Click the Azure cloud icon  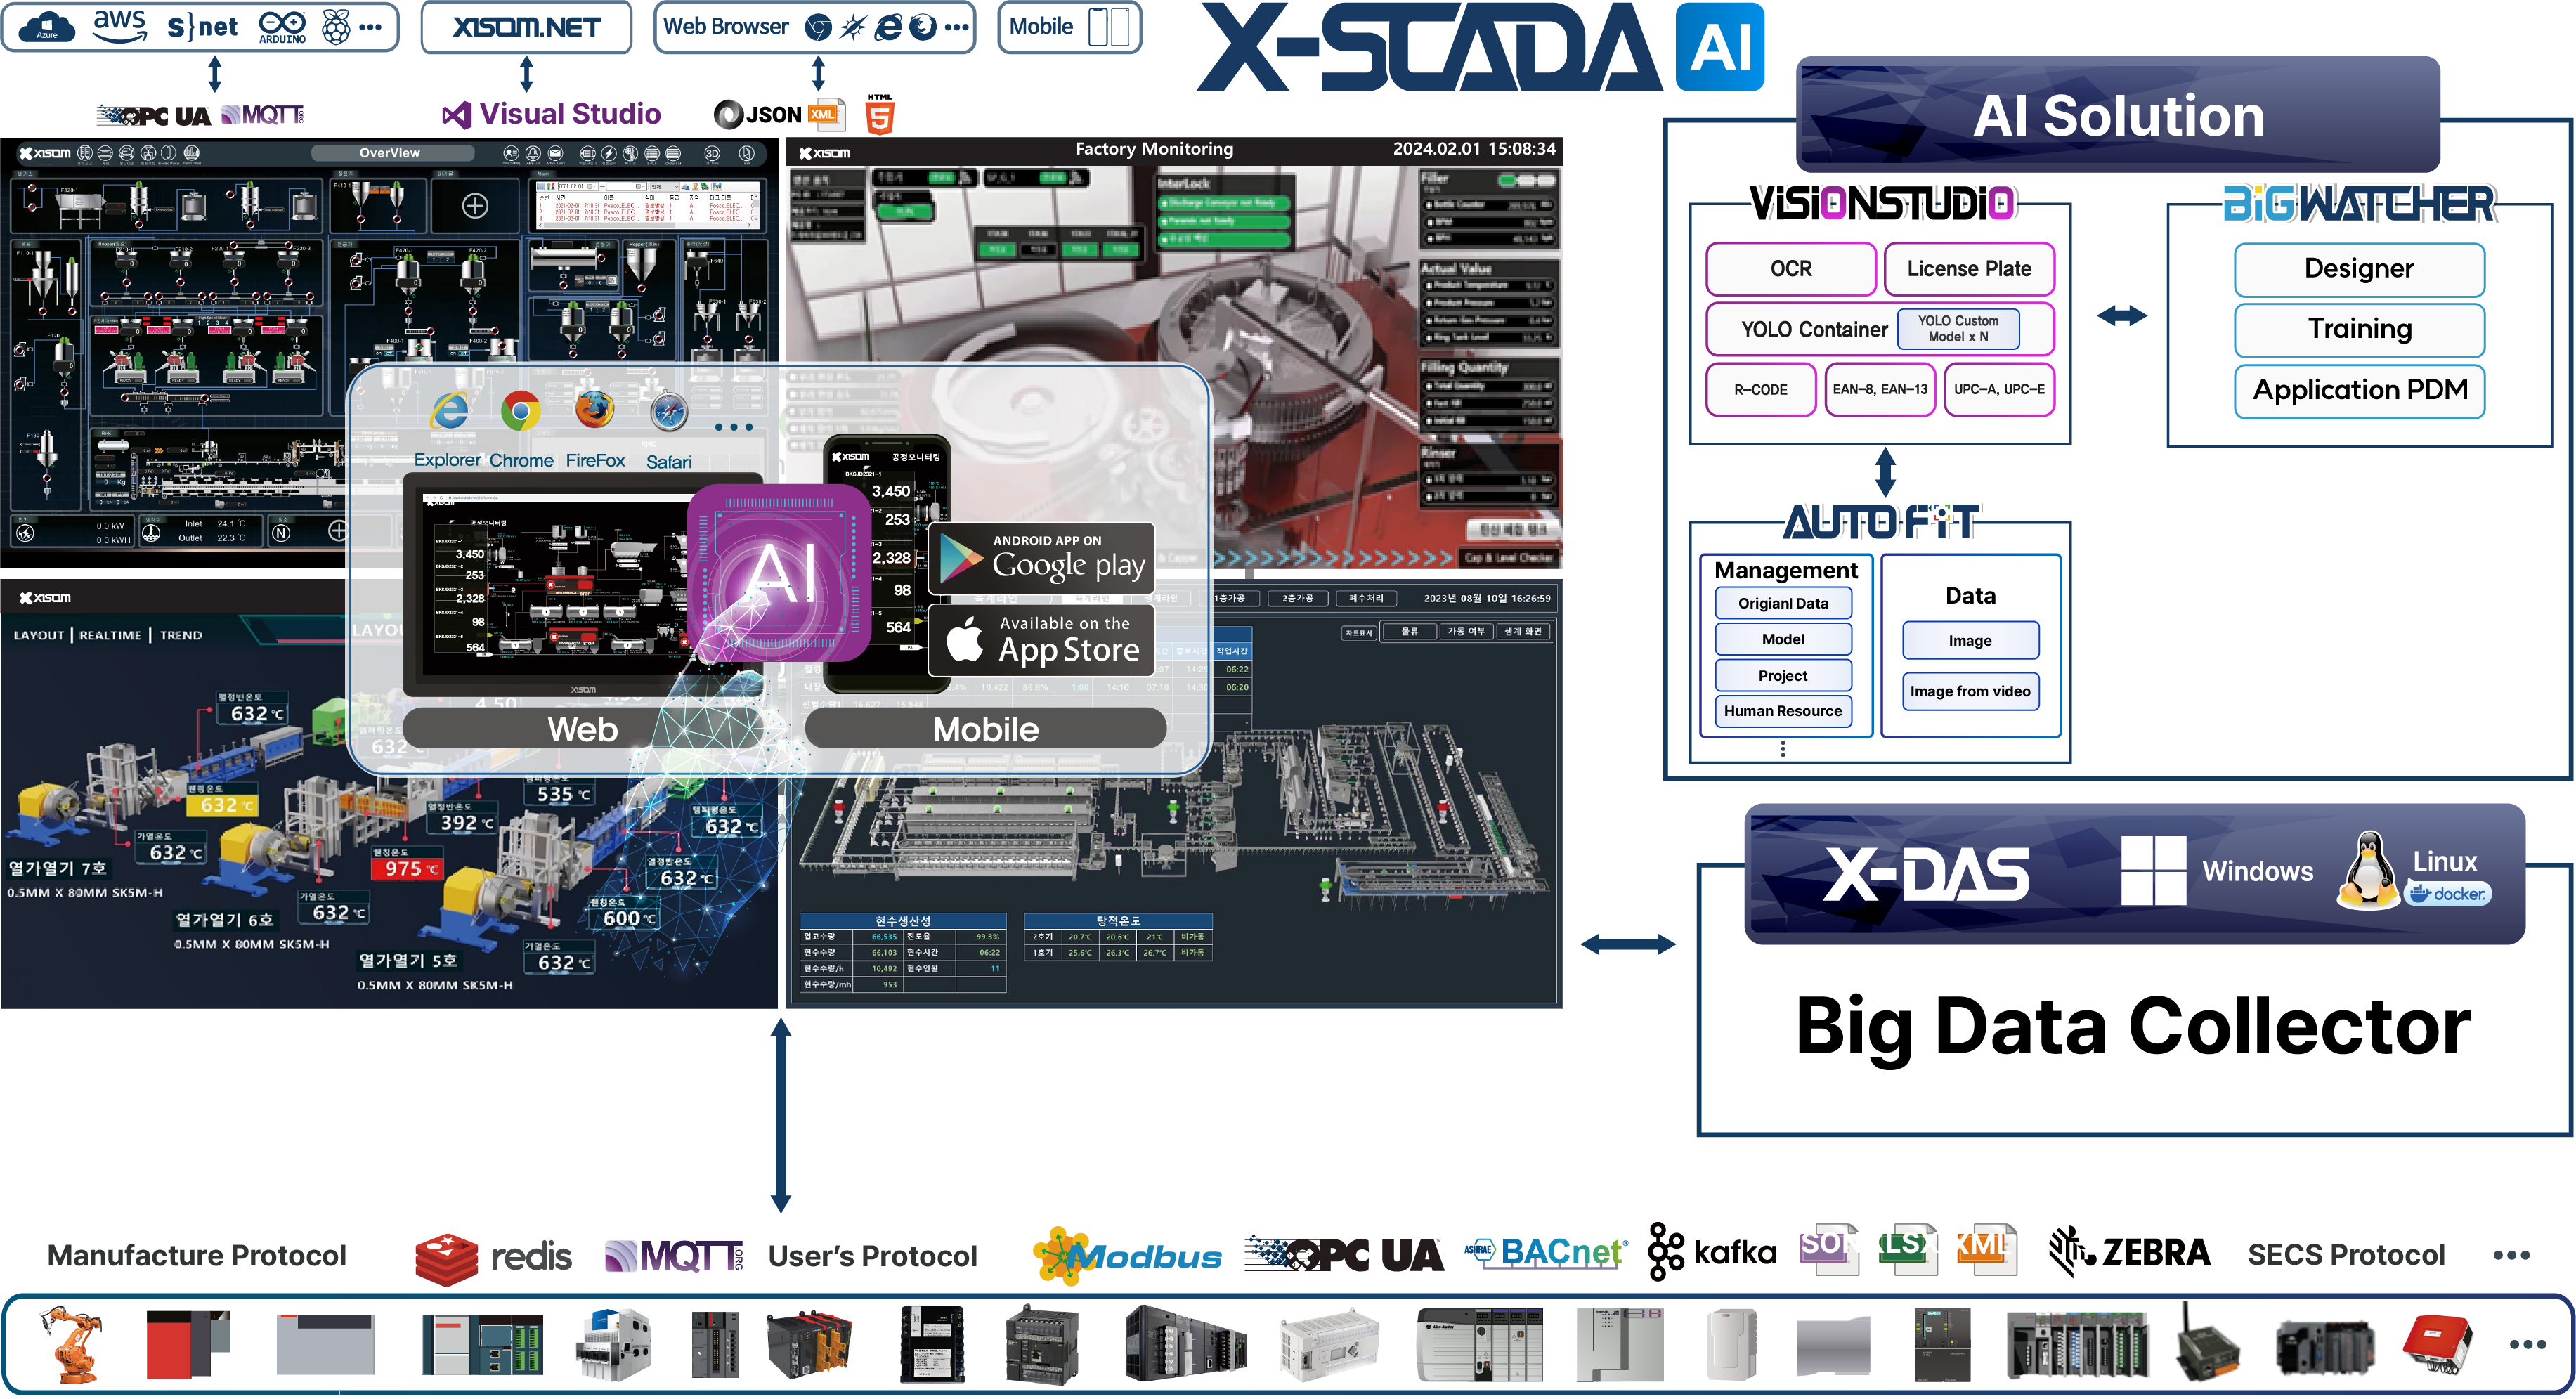(47, 26)
